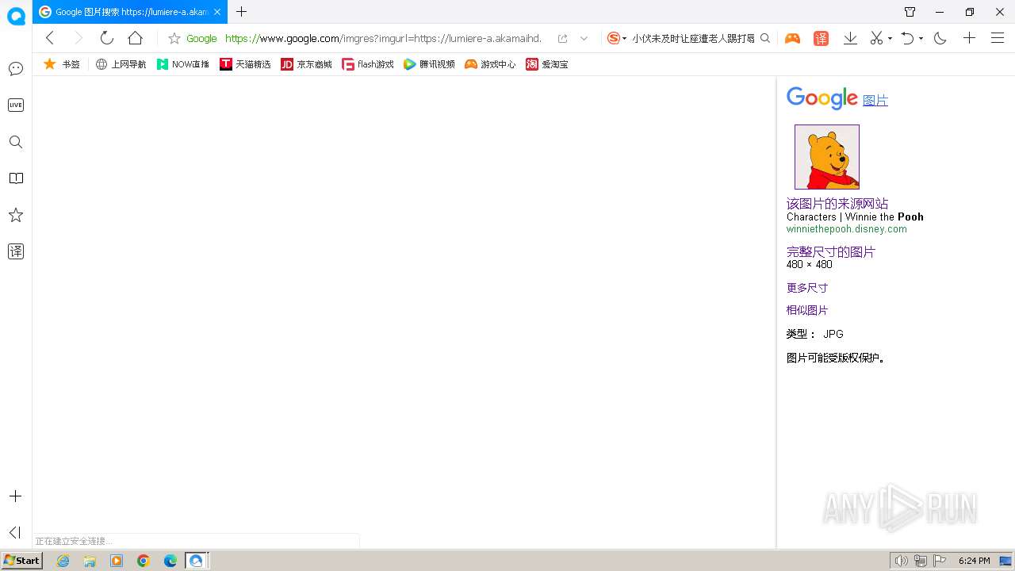Go back to previous page
The image size is (1015, 571).
[50, 38]
